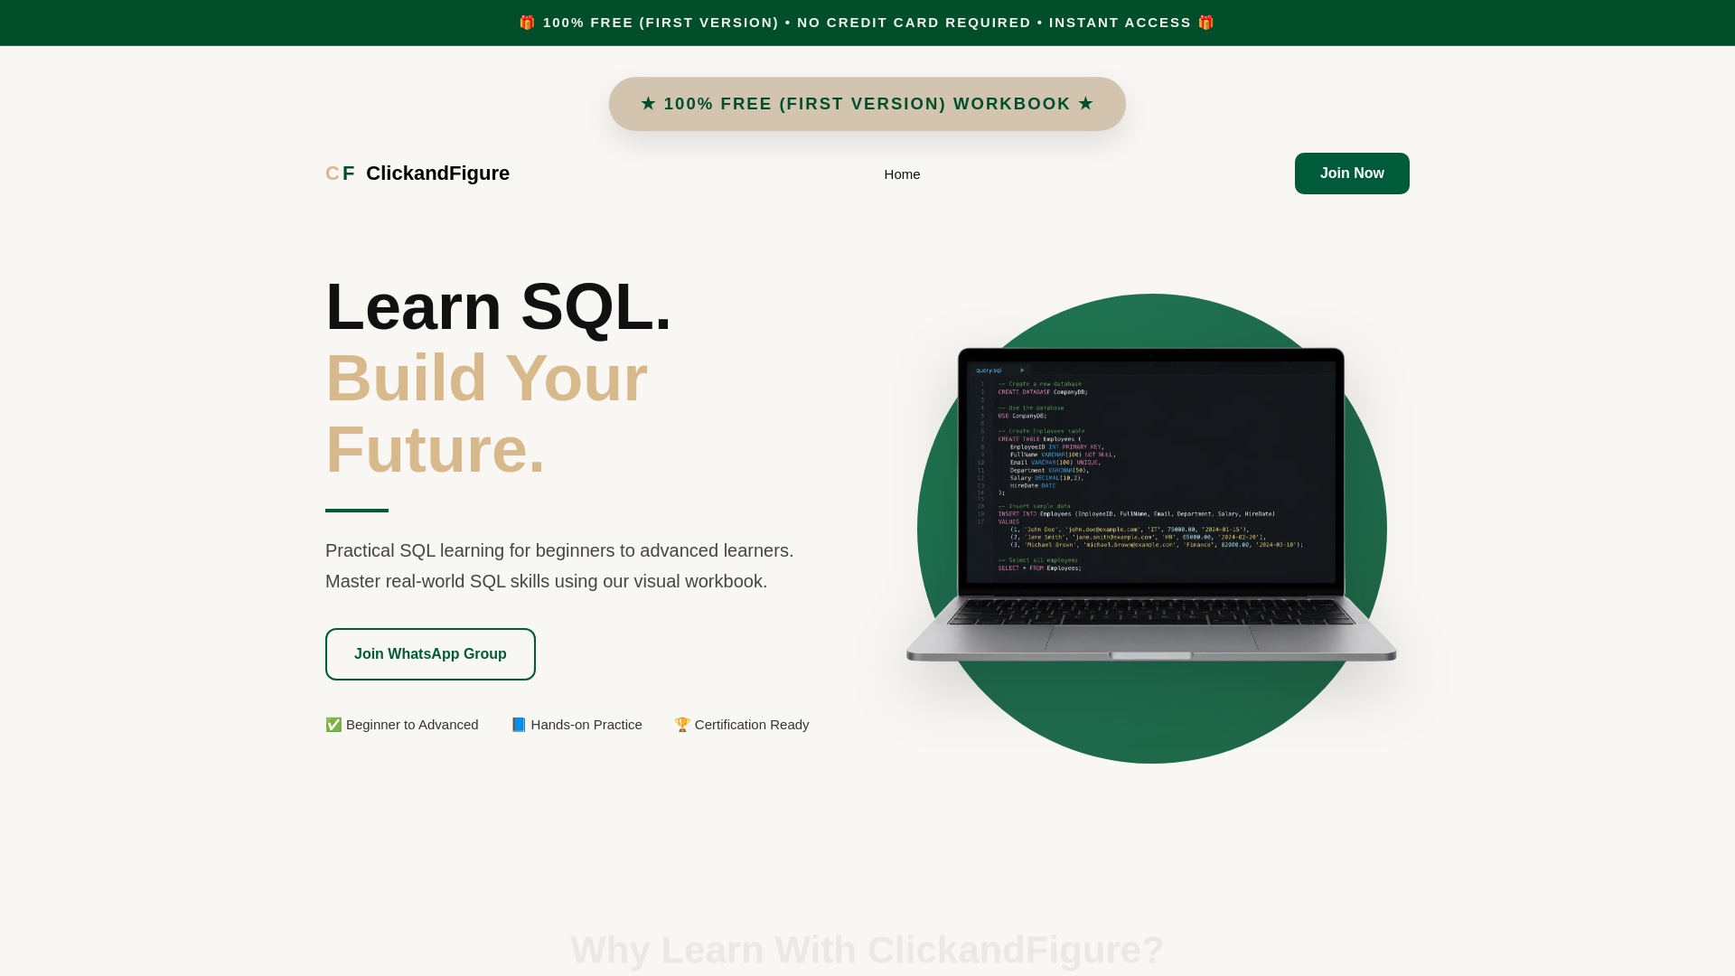
Task: Click the Join WhatsApp Group button
Action: [430, 654]
